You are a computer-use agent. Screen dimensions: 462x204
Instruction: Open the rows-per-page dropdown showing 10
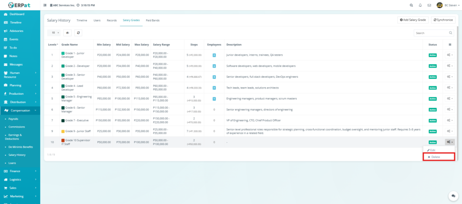tap(54, 33)
